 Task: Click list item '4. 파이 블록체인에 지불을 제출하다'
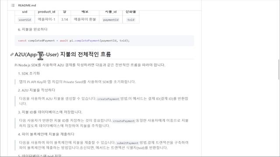coord(46,134)
